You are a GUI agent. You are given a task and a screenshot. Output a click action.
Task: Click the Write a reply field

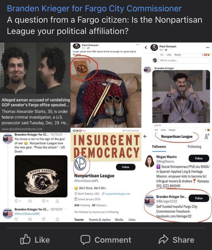tap(184, 60)
